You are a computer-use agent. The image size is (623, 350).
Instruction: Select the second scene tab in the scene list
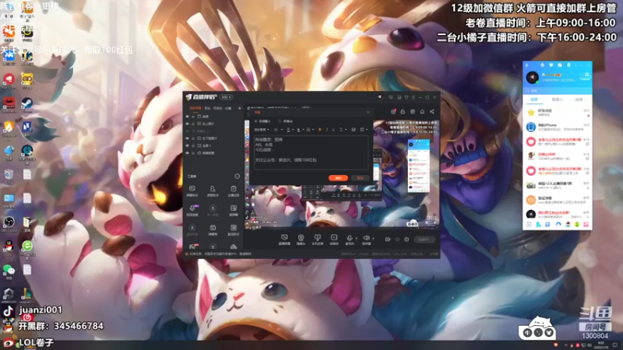click(207, 108)
